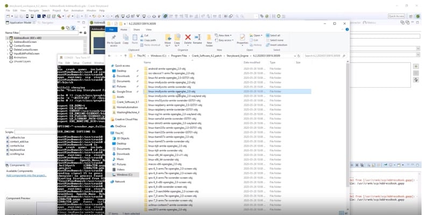
Task: Select OneDrive in Explorer sidebar
Action: point(120,126)
